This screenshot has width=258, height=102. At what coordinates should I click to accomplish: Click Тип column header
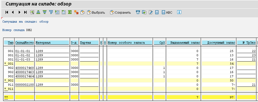click(x=9, y=43)
